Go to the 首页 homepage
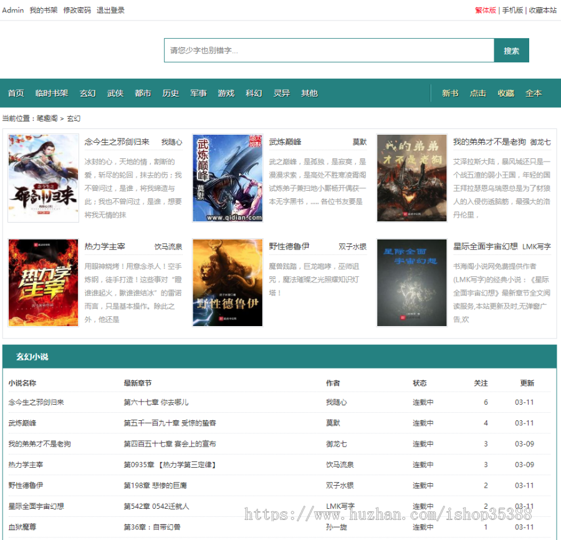This screenshot has height=540, width=561. 16,93
